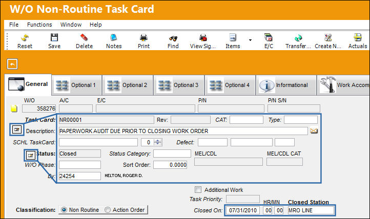Image resolution: width=370 pixels, height=219 pixels.
Task: Switch to the Optional 2 tab
Action: (128, 85)
